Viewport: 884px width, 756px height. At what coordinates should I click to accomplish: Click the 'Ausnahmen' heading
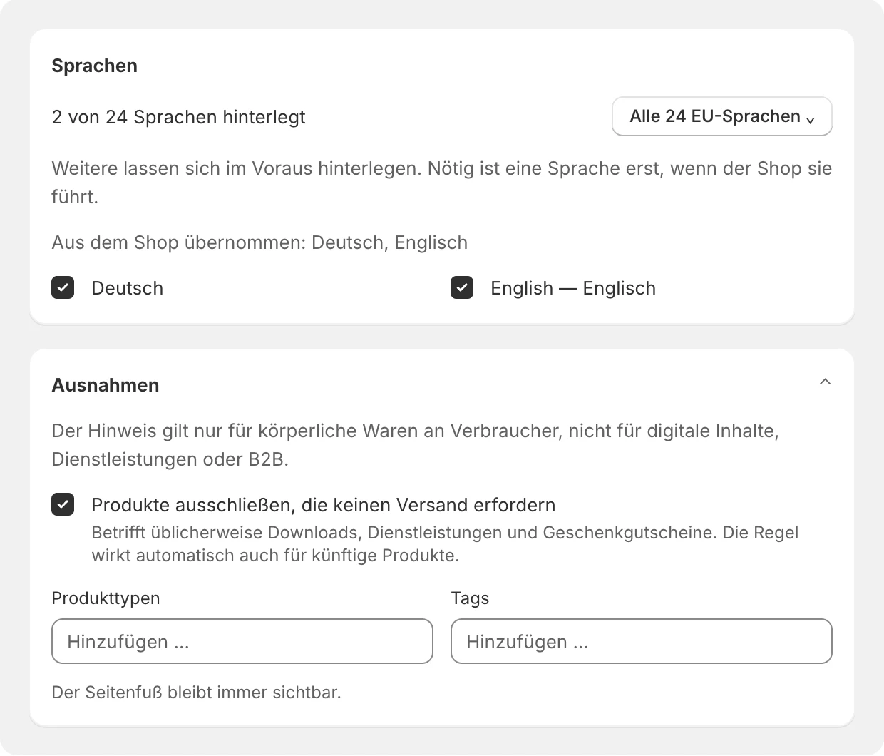point(106,385)
